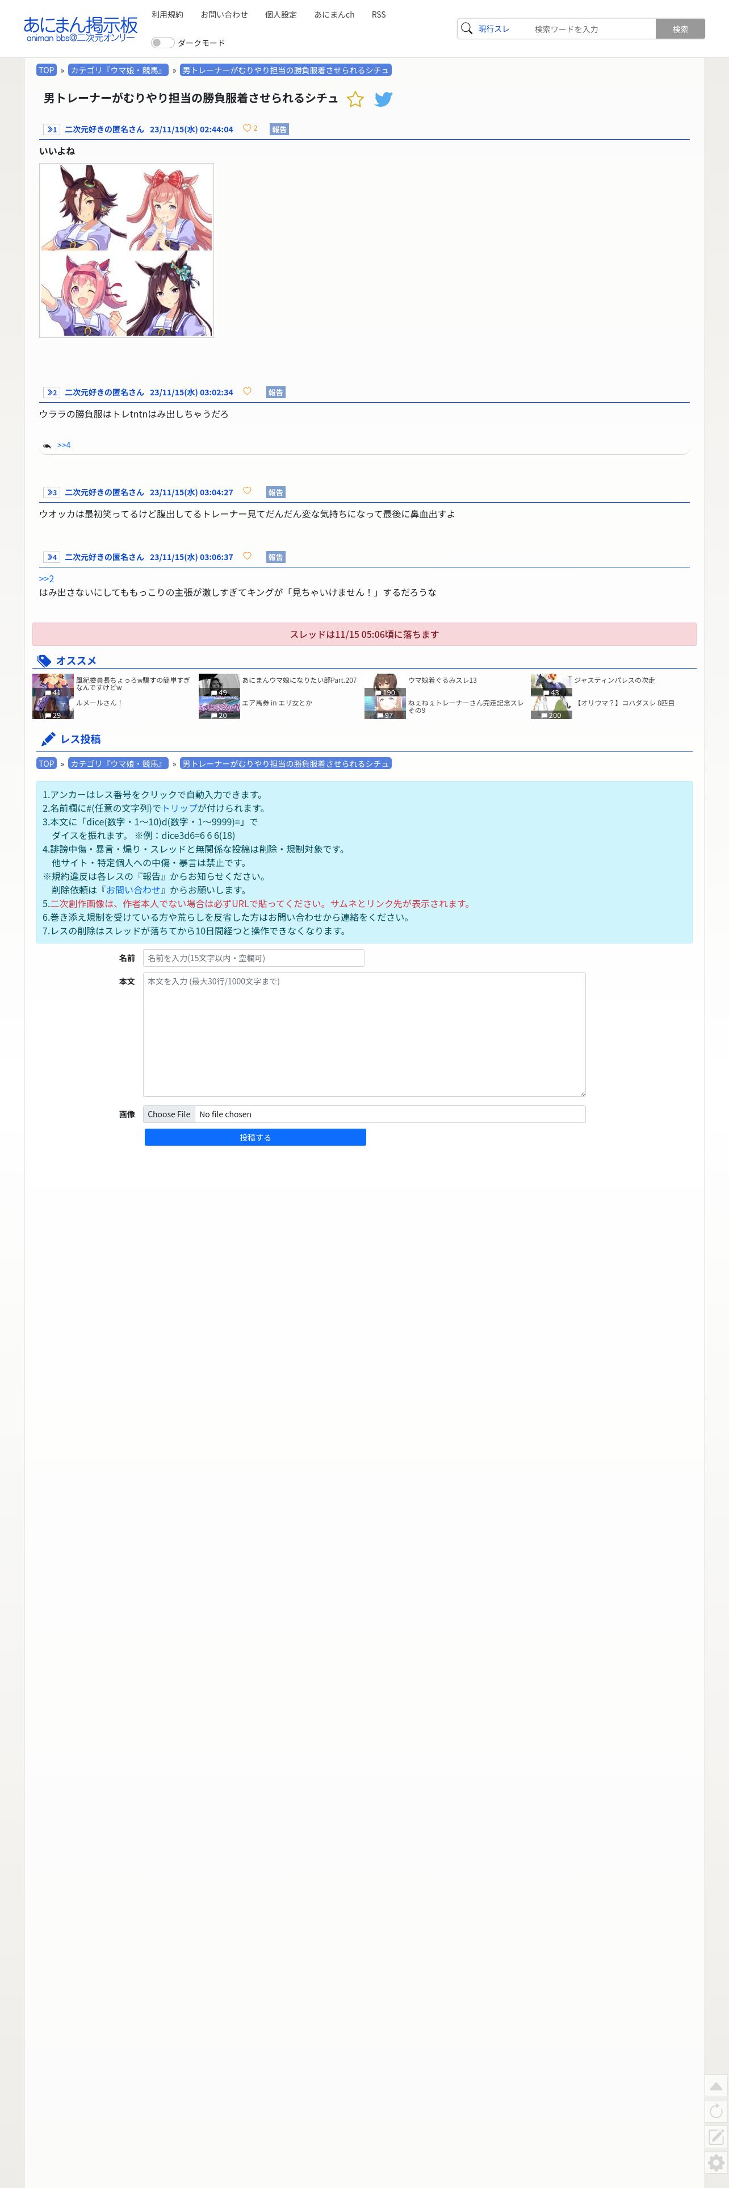Open recommended thread ウマ娘着ぐるみスレ13
This screenshot has width=729, height=2188.
(x=442, y=680)
